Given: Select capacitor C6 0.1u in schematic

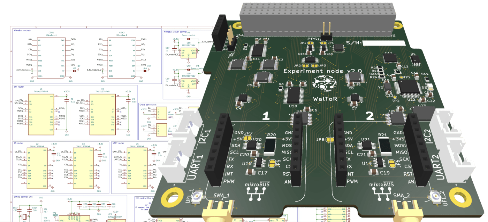Looking at the screenshot, I should pos(67,100).
